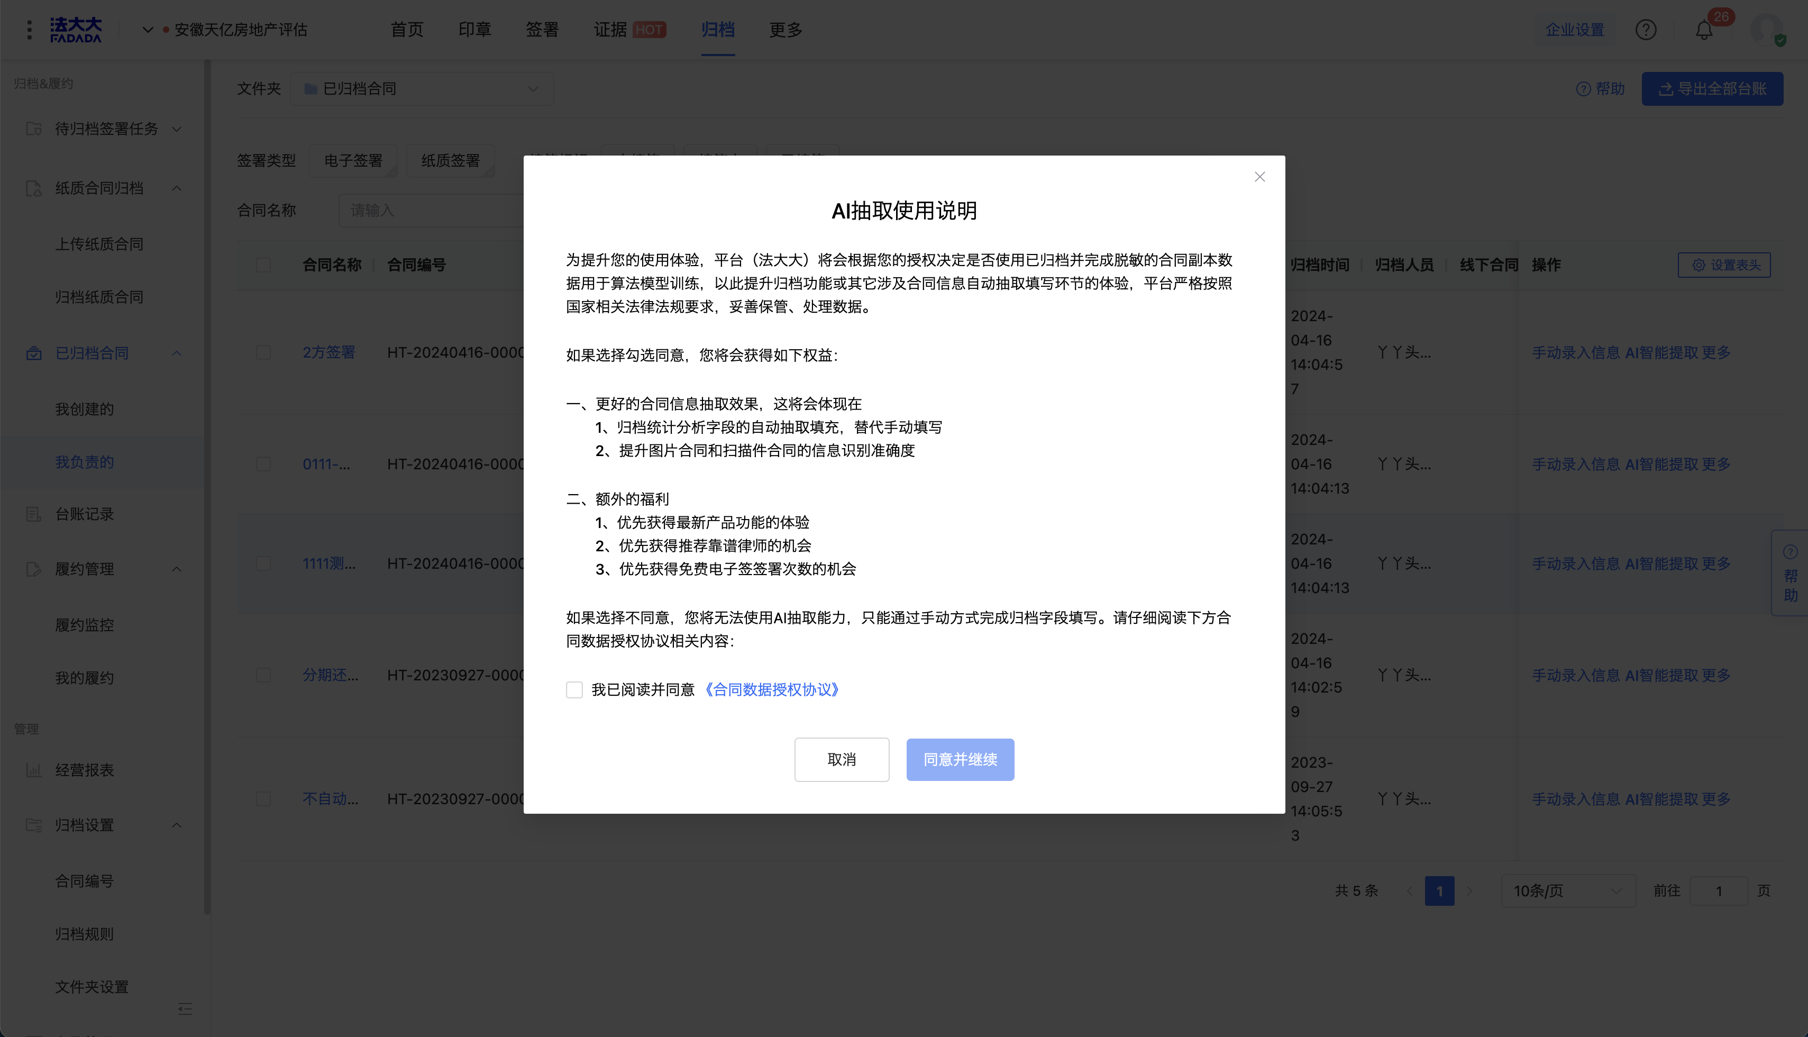Open 台账记录 in the sidebar
The height and width of the screenshot is (1037, 1808).
84,514
